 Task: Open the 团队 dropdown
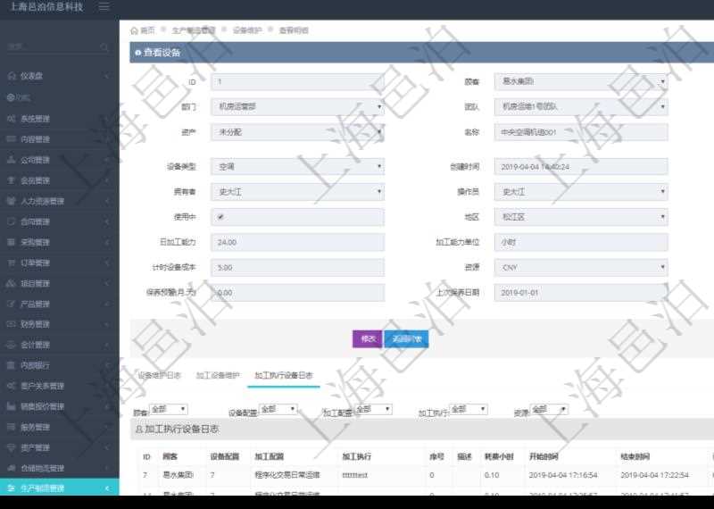click(x=581, y=107)
